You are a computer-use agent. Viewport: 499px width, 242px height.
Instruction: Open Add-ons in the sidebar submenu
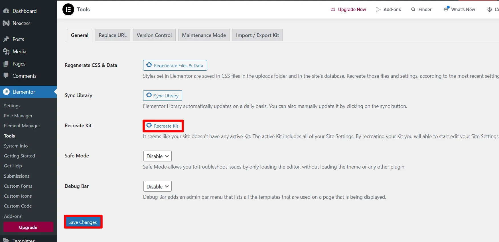pos(13,216)
